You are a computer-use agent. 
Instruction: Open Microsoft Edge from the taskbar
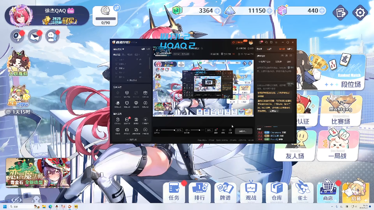pos(50,207)
